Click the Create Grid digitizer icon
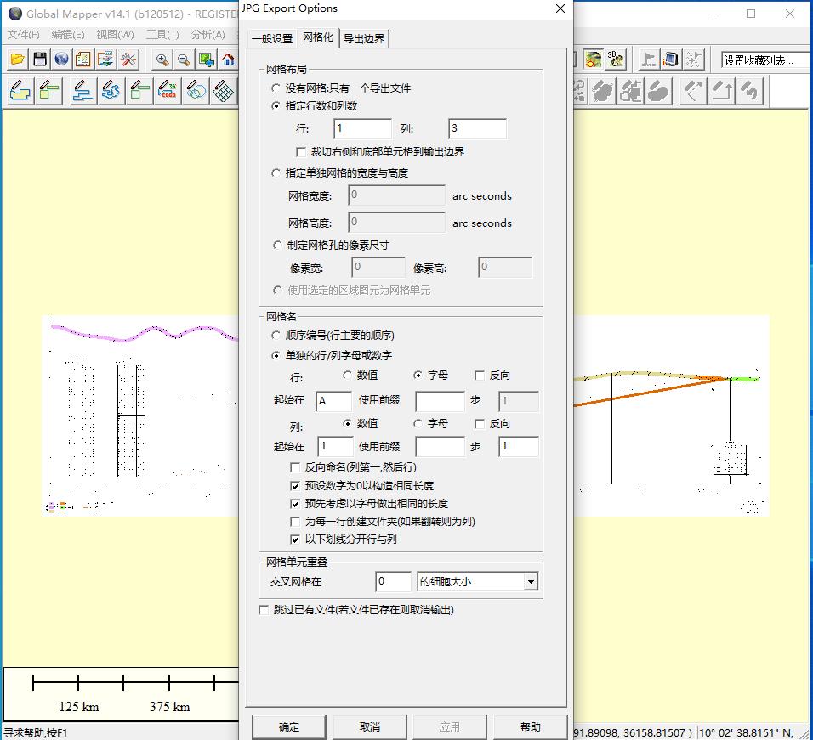Screen dimensions: 813x740 [x=224, y=90]
